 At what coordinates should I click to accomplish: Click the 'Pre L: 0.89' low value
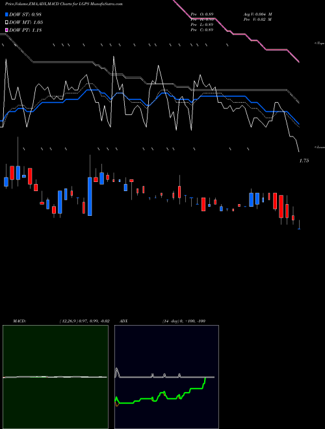[202, 25]
